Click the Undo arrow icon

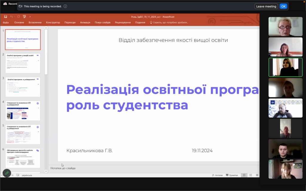click(x=12, y=17)
